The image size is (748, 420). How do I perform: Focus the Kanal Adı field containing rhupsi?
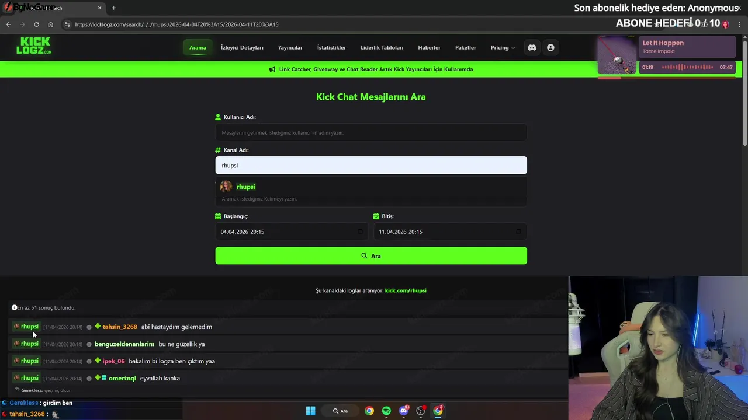click(371, 165)
